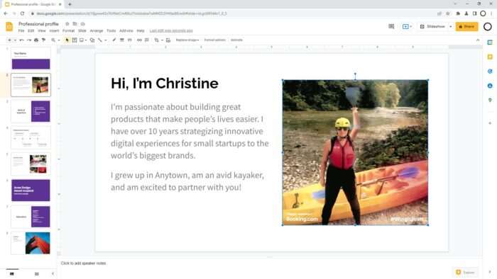The height and width of the screenshot is (279, 497).
Task: Select the shape tool
Action: [92, 40]
